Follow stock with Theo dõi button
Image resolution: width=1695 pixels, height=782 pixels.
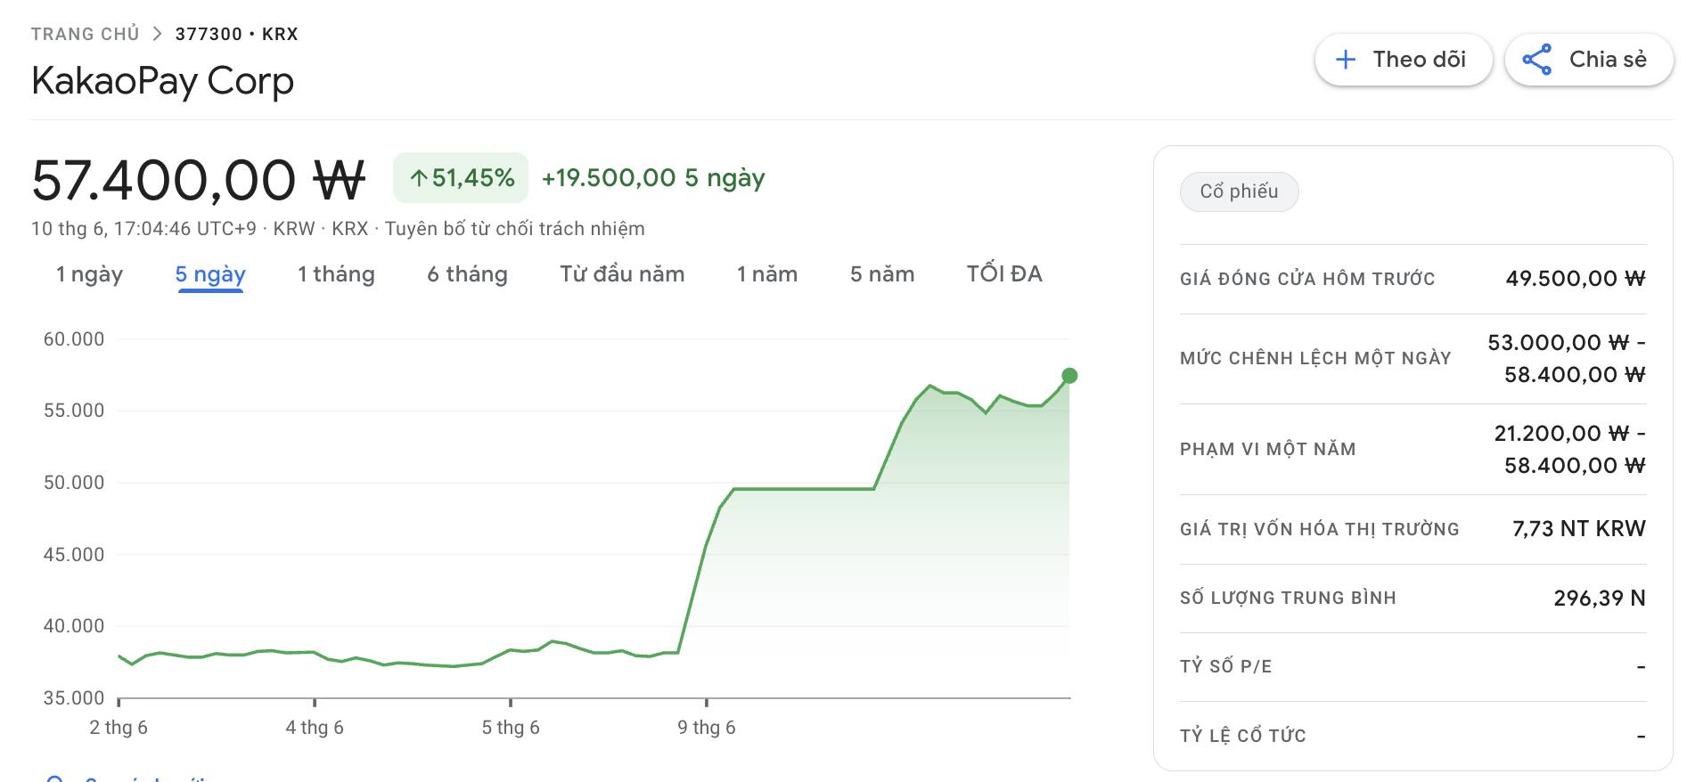click(1404, 60)
